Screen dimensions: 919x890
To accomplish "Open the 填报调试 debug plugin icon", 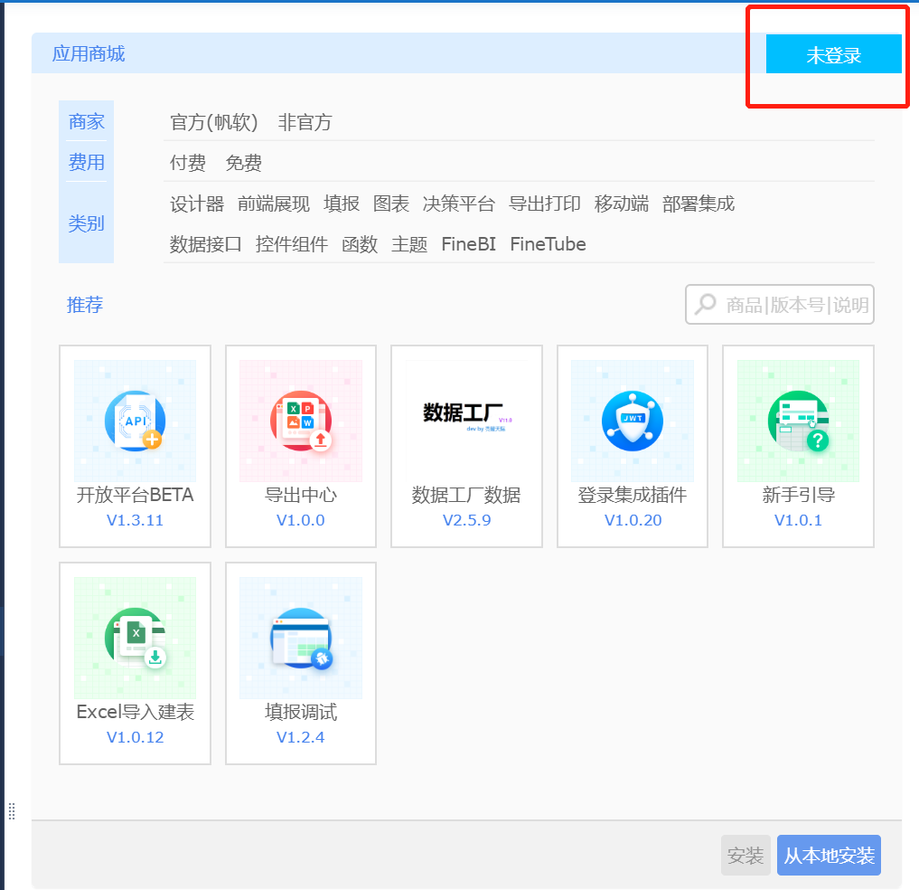I will 301,638.
